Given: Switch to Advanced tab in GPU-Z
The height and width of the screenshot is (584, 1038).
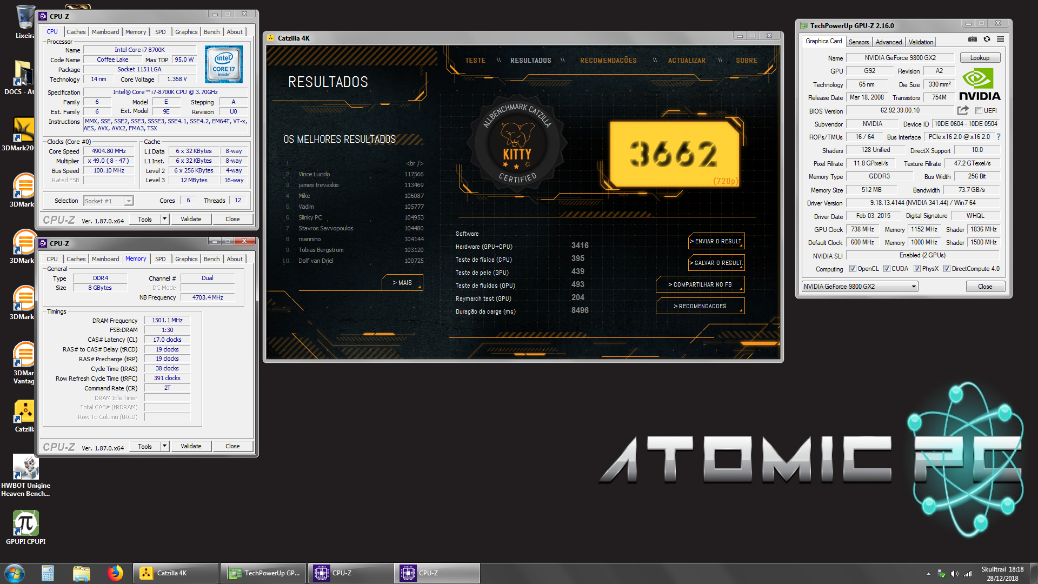Looking at the screenshot, I should click(x=888, y=42).
